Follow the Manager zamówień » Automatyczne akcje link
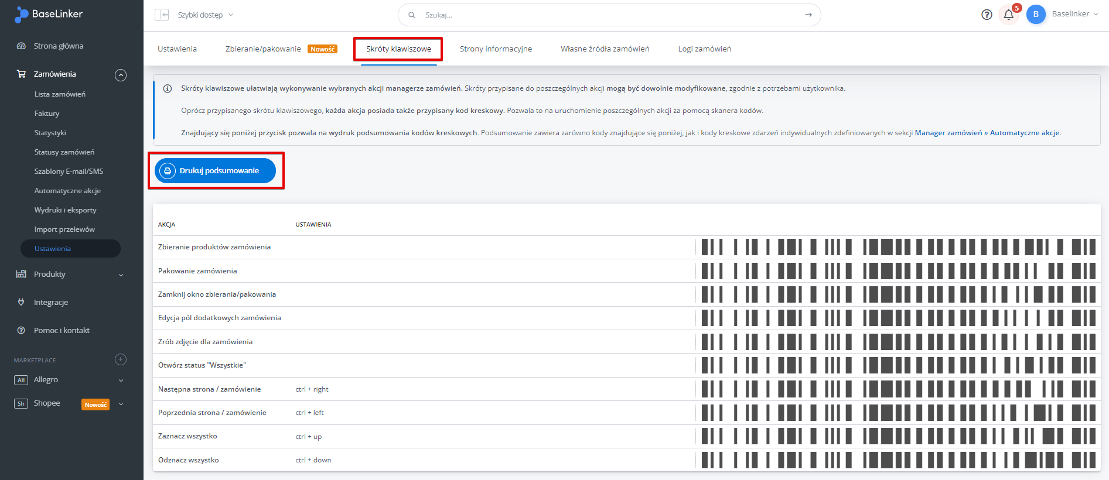Viewport: 1109px width, 480px height. [987, 133]
